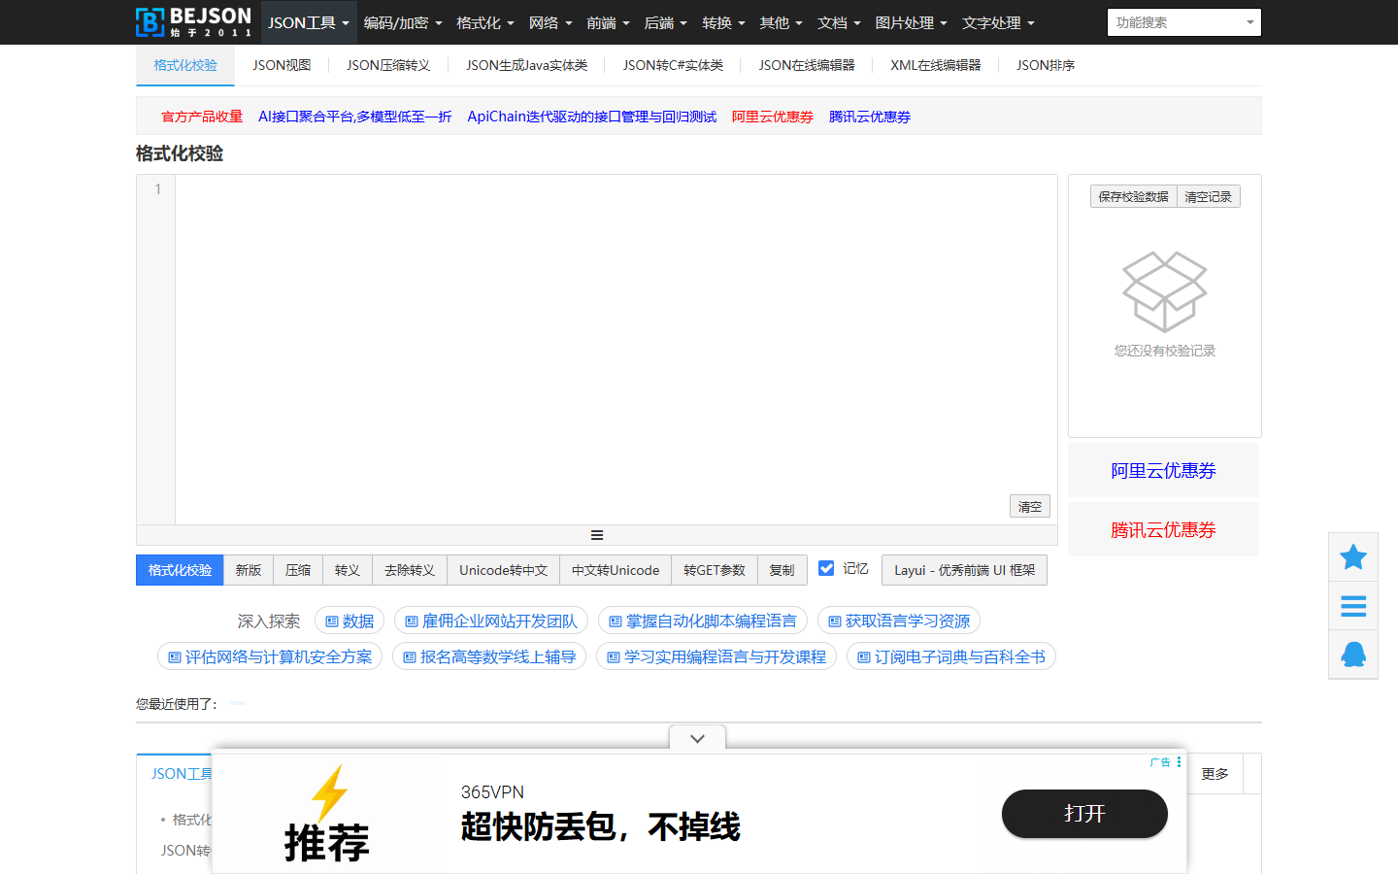The height and width of the screenshot is (874, 1398).
Task: Switch to JSON在线编辑器 tab
Action: (x=807, y=65)
